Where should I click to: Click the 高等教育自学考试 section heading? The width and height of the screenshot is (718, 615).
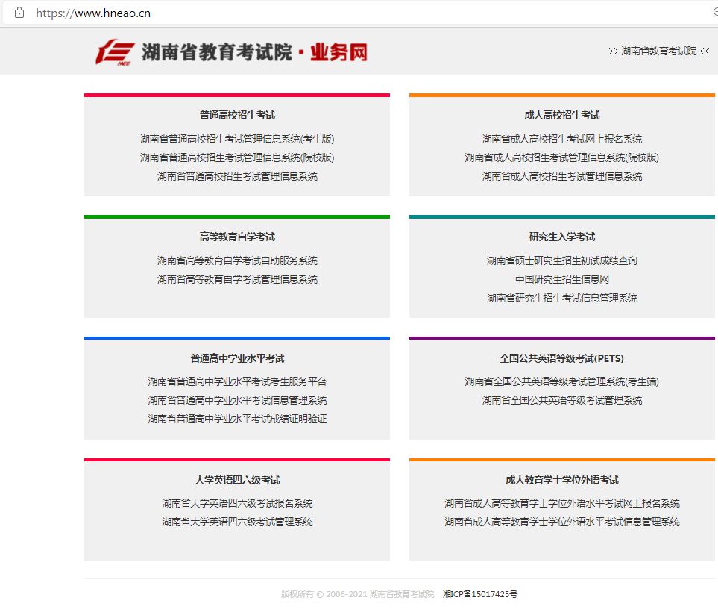(237, 237)
